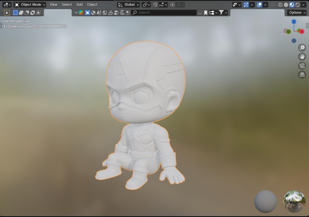This screenshot has width=309, height=217.
Task: Switch perspective/orthographic grid button
Action: click(x=302, y=74)
